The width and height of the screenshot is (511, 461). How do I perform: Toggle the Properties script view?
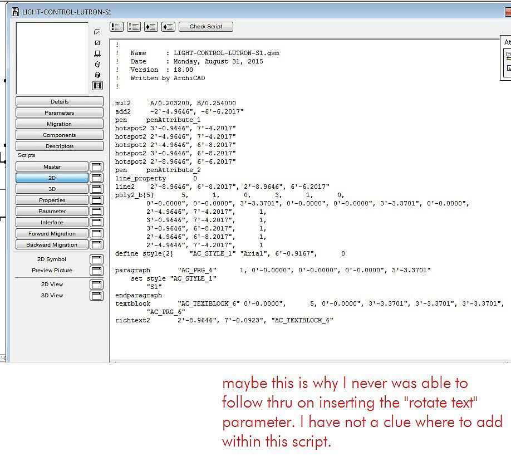click(x=52, y=200)
